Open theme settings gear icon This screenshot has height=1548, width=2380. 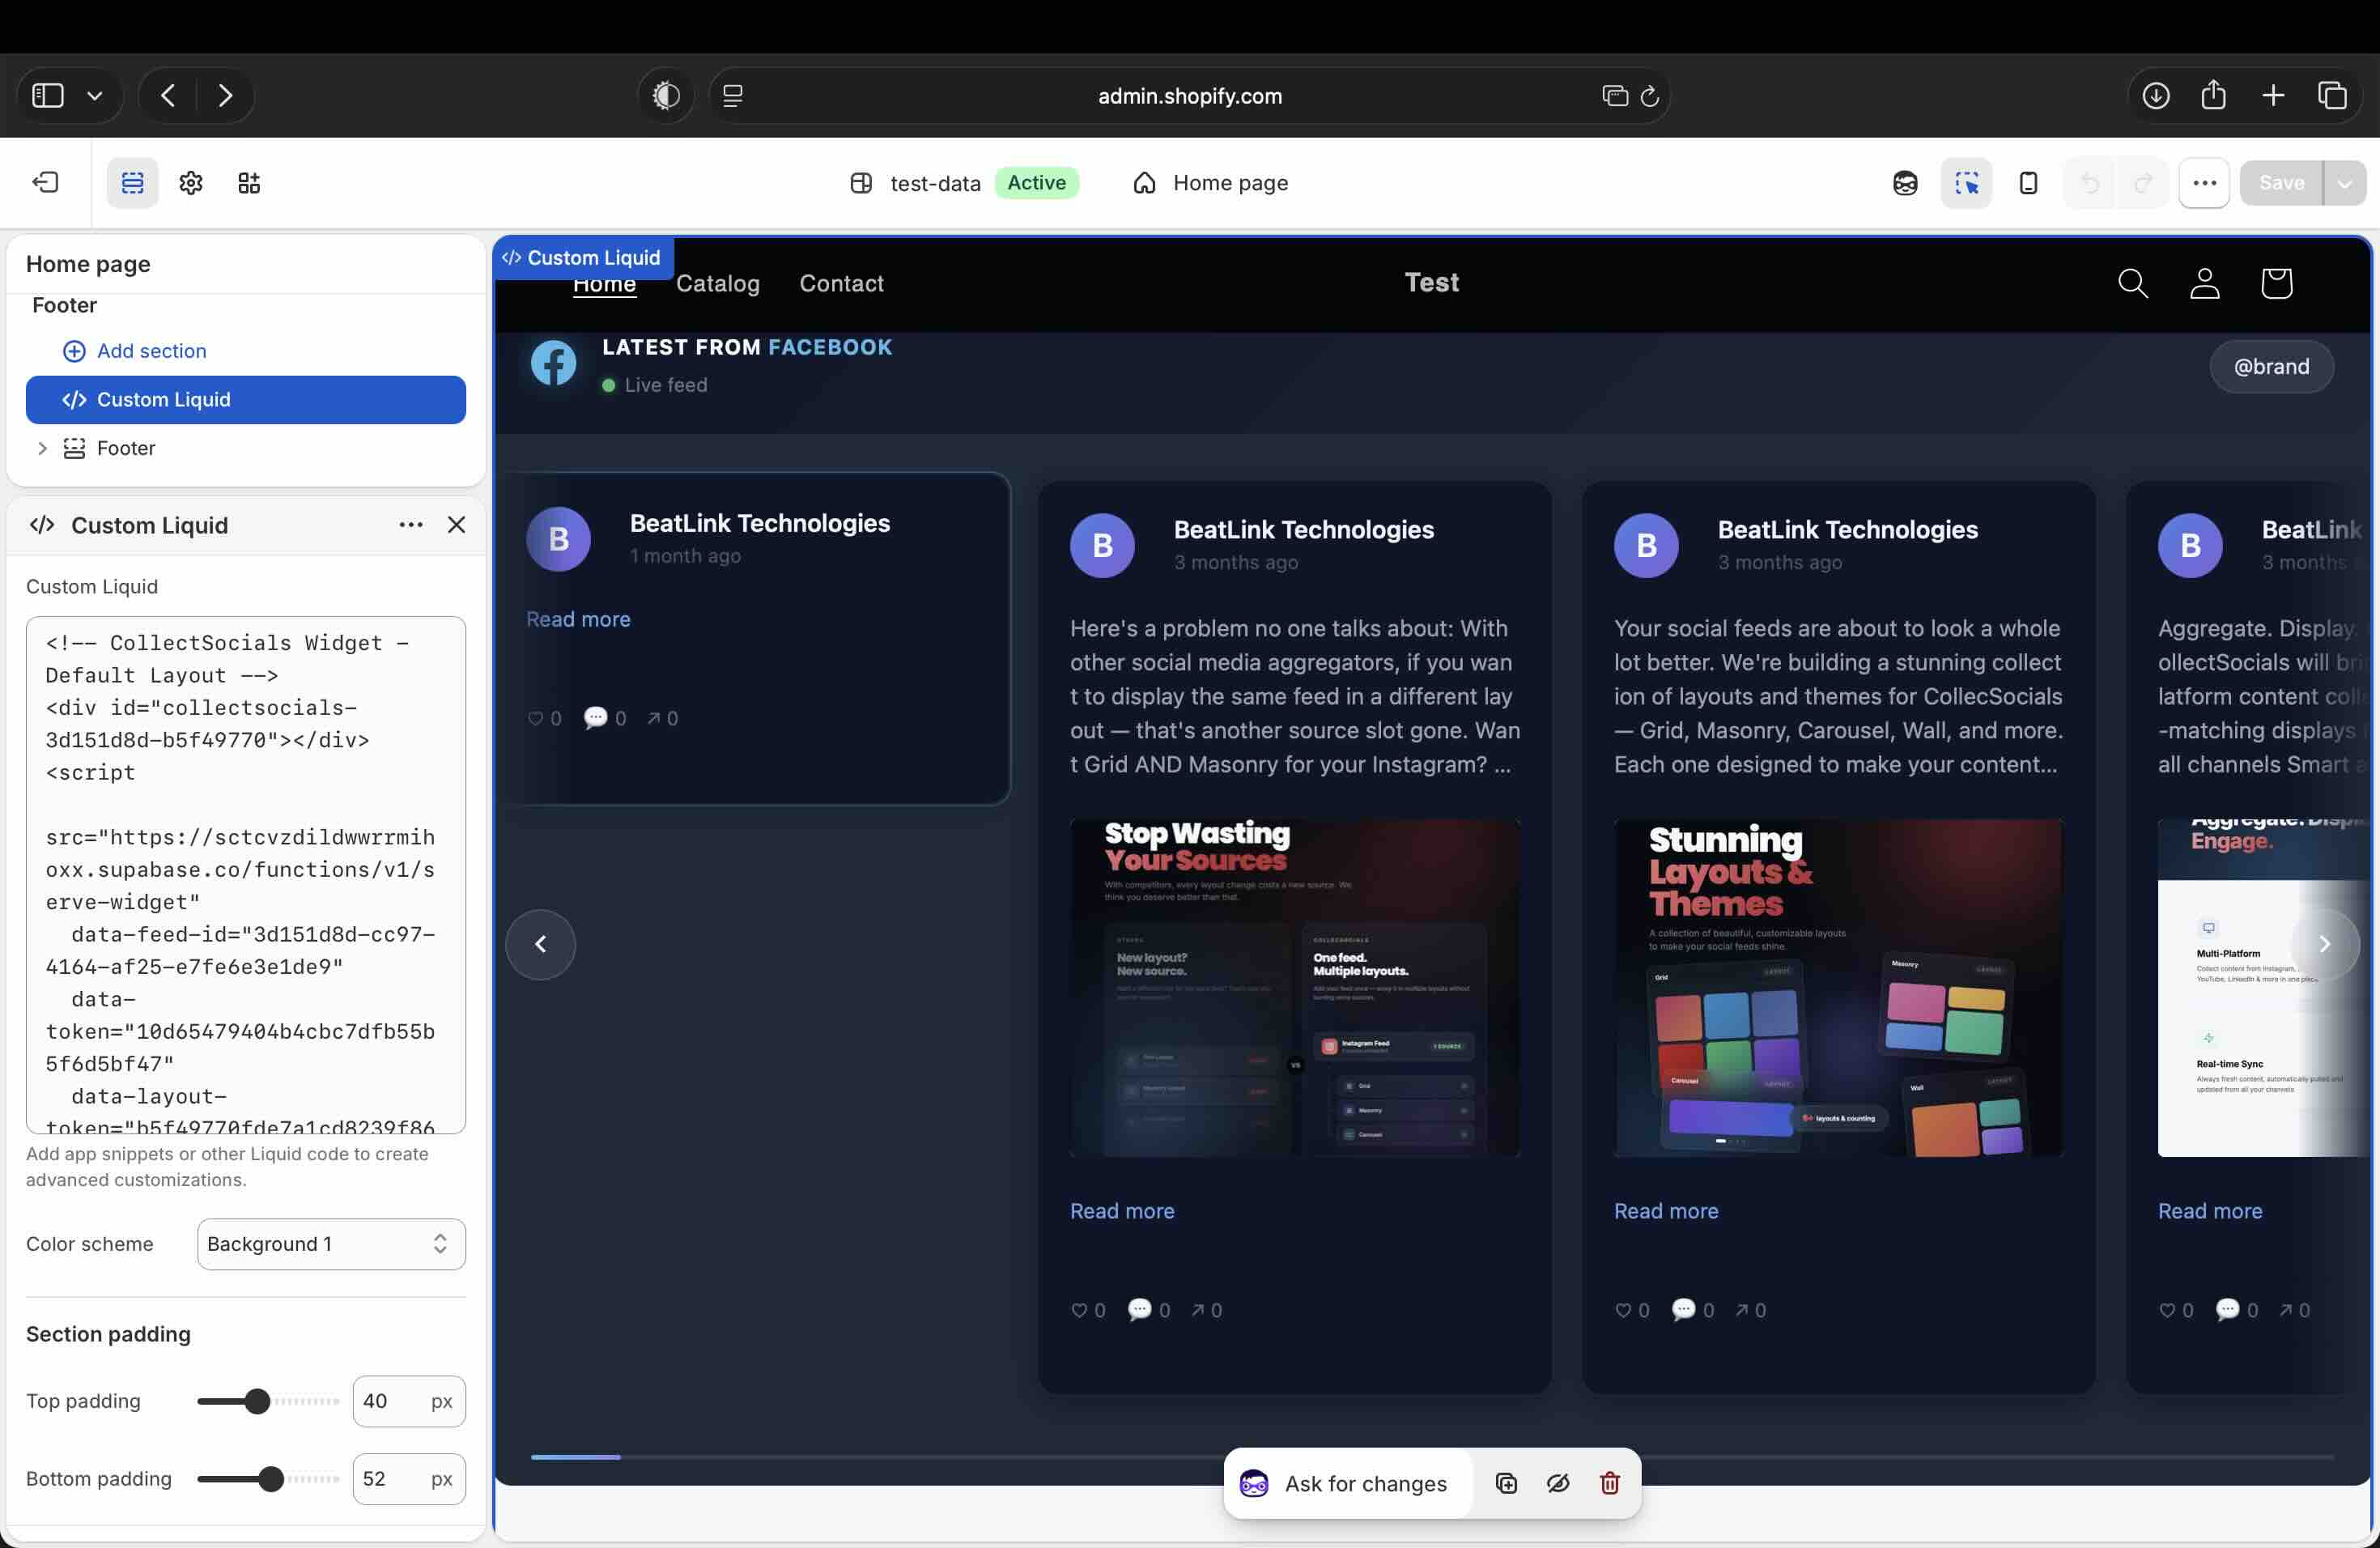[x=191, y=183]
